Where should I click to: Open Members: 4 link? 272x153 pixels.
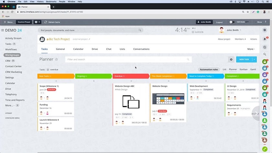pos(240,39)
